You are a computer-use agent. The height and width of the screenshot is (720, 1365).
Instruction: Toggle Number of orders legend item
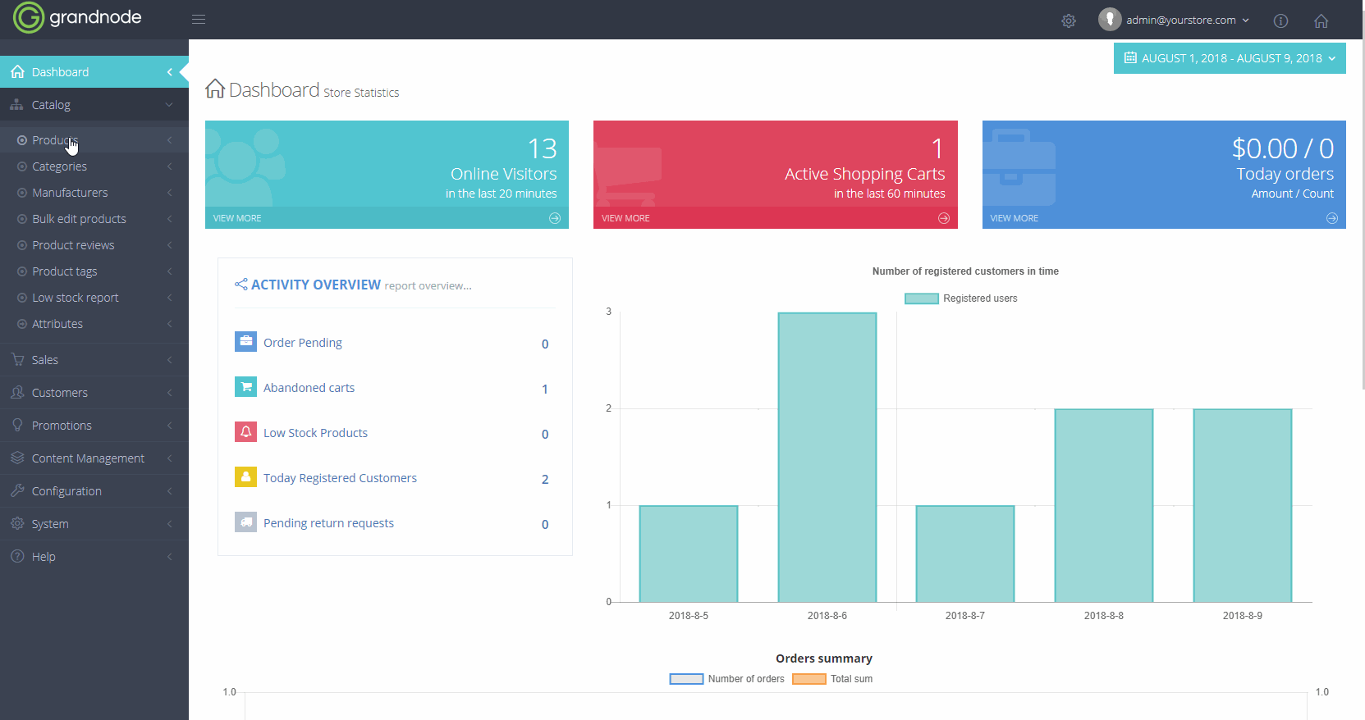pos(727,679)
